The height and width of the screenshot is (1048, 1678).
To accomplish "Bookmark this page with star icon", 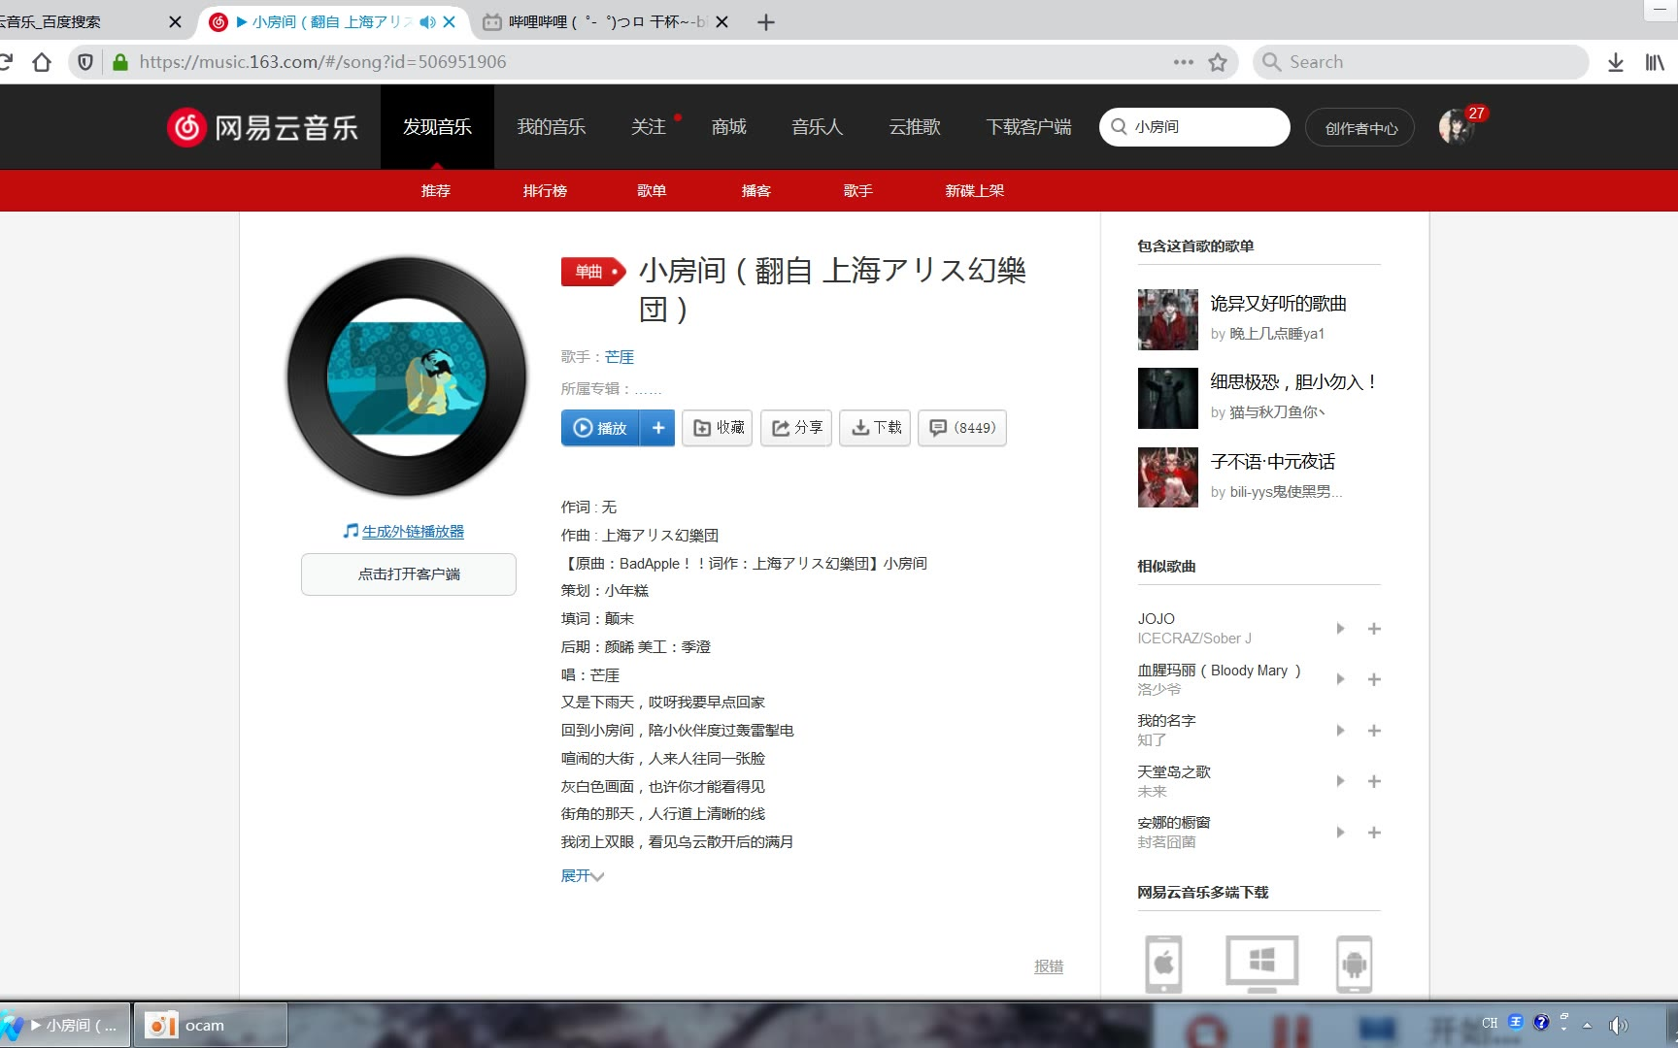I will (x=1218, y=62).
